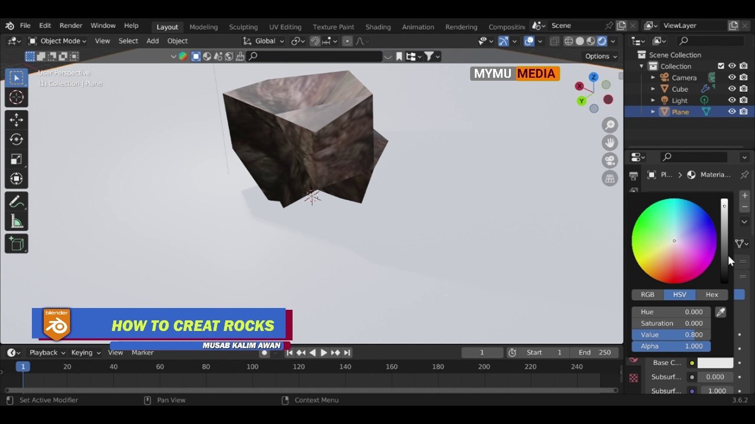Toggle viewport X-ray mode
The image size is (755, 424).
click(554, 41)
